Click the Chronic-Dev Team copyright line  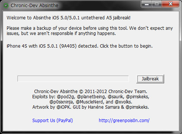pos(91,92)
